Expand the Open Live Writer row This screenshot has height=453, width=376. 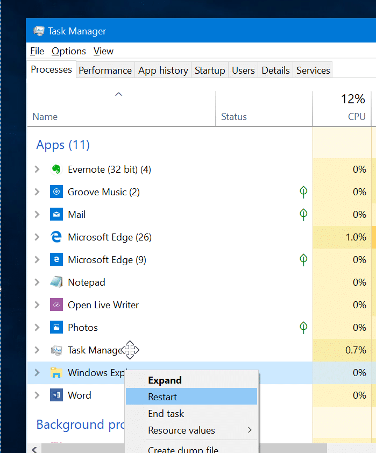pyautogui.click(x=37, y=305)
